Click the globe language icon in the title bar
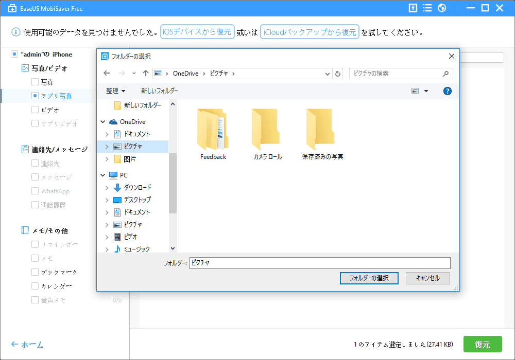 pos(442,8)
